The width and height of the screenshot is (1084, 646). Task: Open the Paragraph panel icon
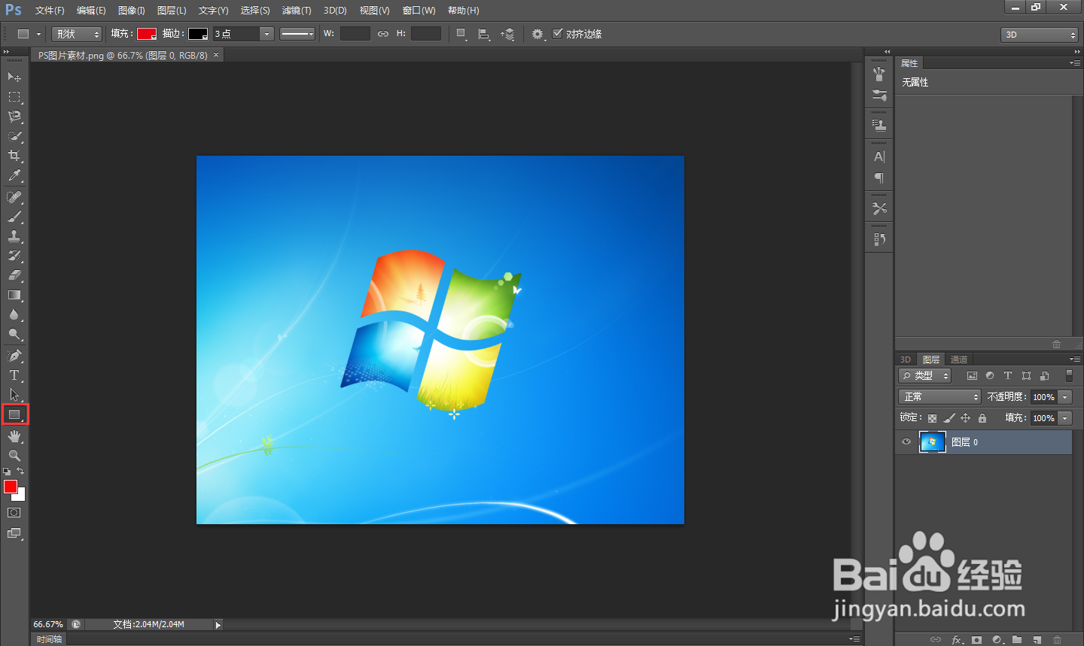pos(878,177)
